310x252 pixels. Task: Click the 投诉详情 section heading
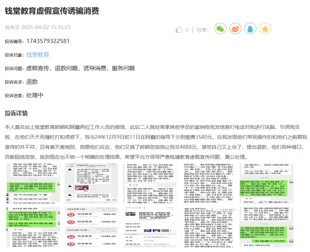coord(16,113)
